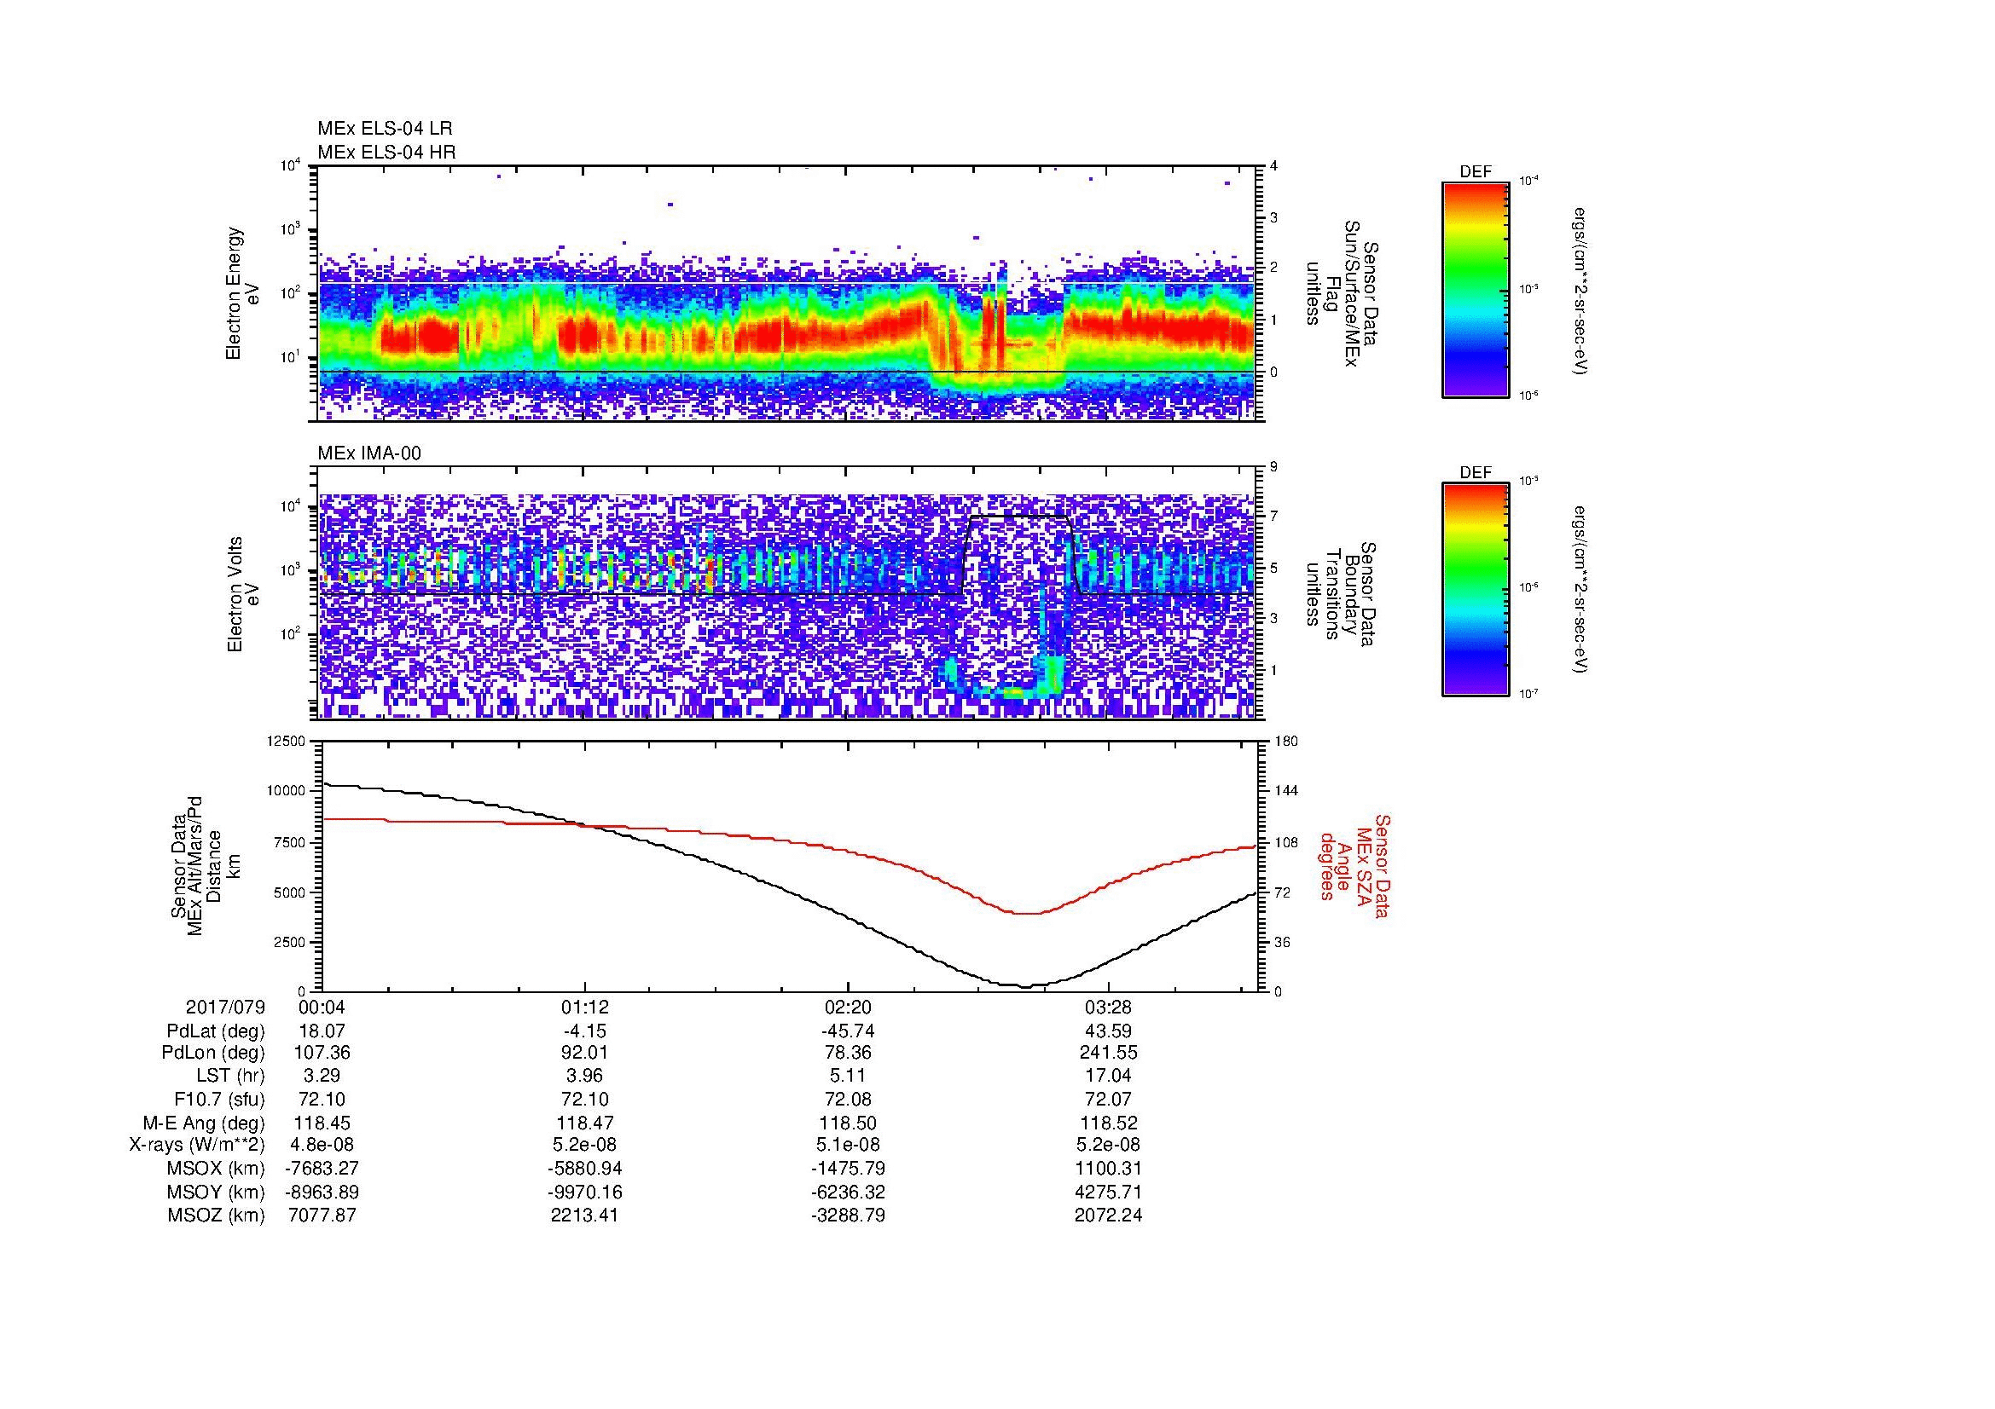Image resolution: width=1995 pixels, height=1409 pixels.
Task: Click the 'MSOY (km)' row label
Action: pos(217,1192)
